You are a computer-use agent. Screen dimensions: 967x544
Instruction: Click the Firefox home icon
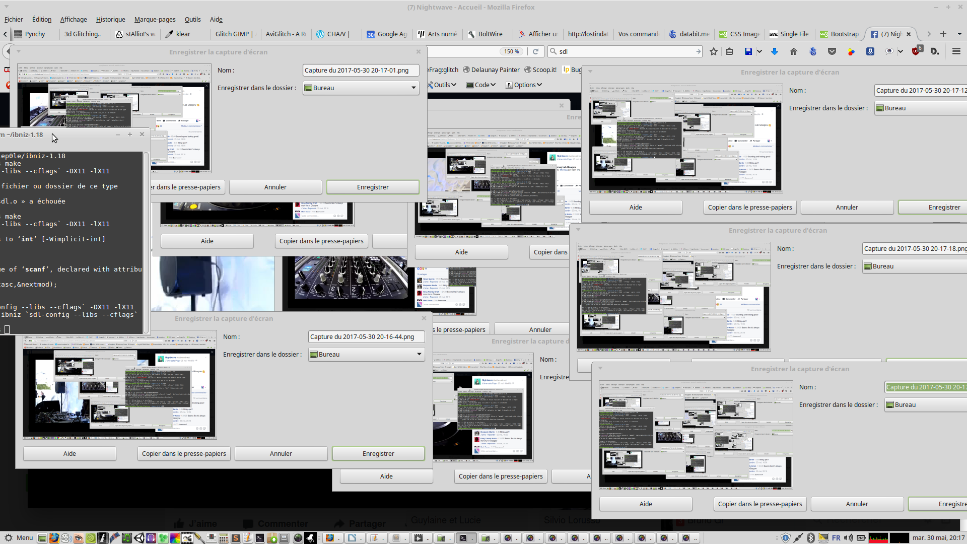(794, 51)
